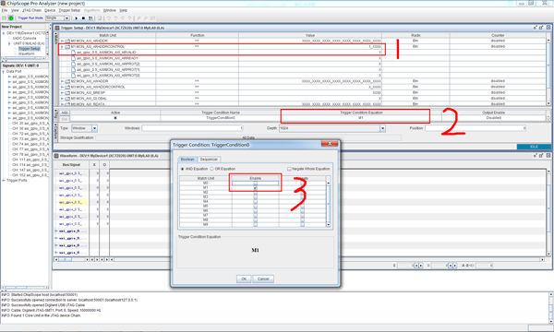Open the View menu
Image resolution: width=554 pixels, height=332 pixels.
pyautogui.click(x=15, y=10)
